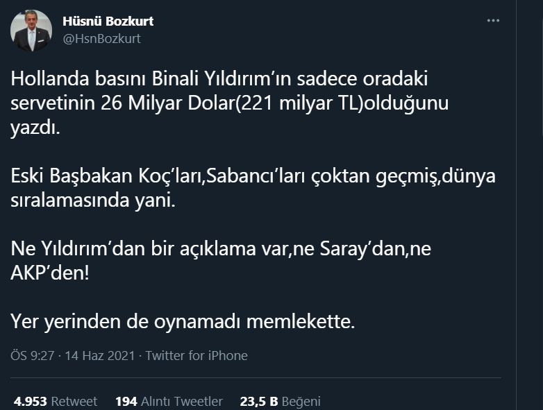
Task: Click Hüsnü Bozkurt's profile avatar
Action: pyautogui.click(x=31, y=31)
